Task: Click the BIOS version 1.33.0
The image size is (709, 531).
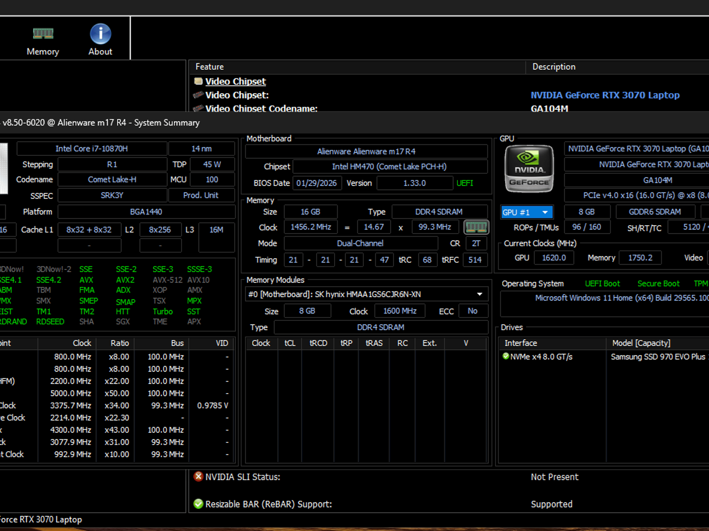Action: tap(415, 183)
